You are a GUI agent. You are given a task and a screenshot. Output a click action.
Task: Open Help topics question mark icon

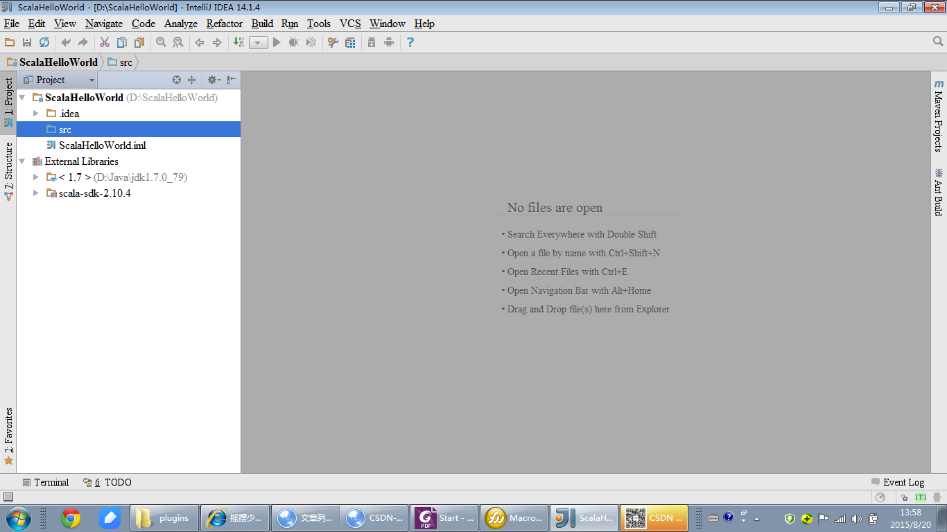tap(410, 42)
